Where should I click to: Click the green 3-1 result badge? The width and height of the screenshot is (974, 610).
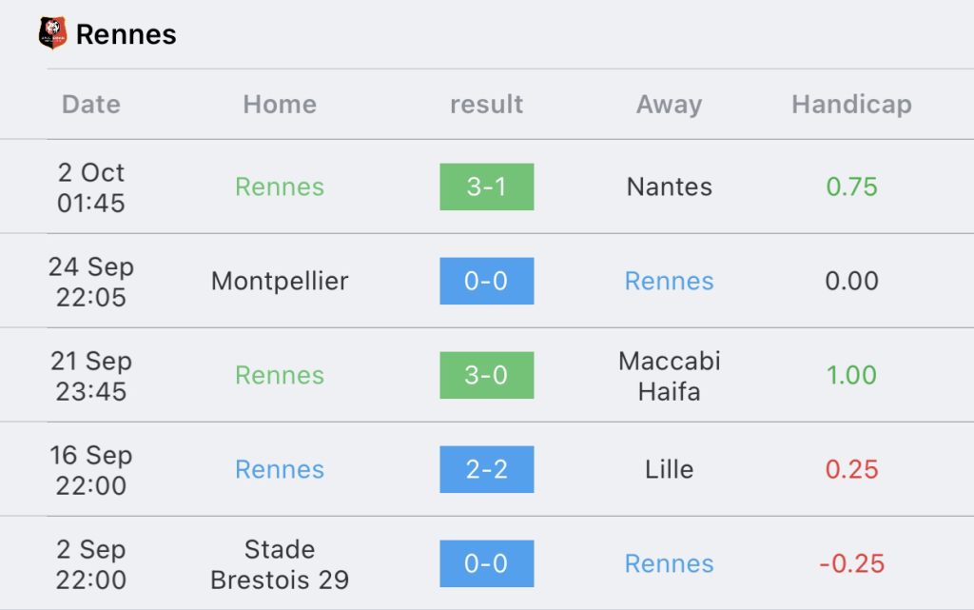pyautogui.click(x=486, y=187)
